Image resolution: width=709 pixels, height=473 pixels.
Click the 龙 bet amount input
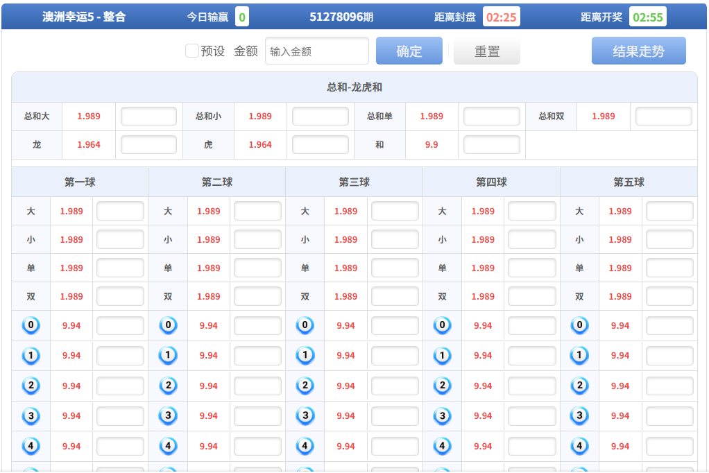(x=148, y=145)
